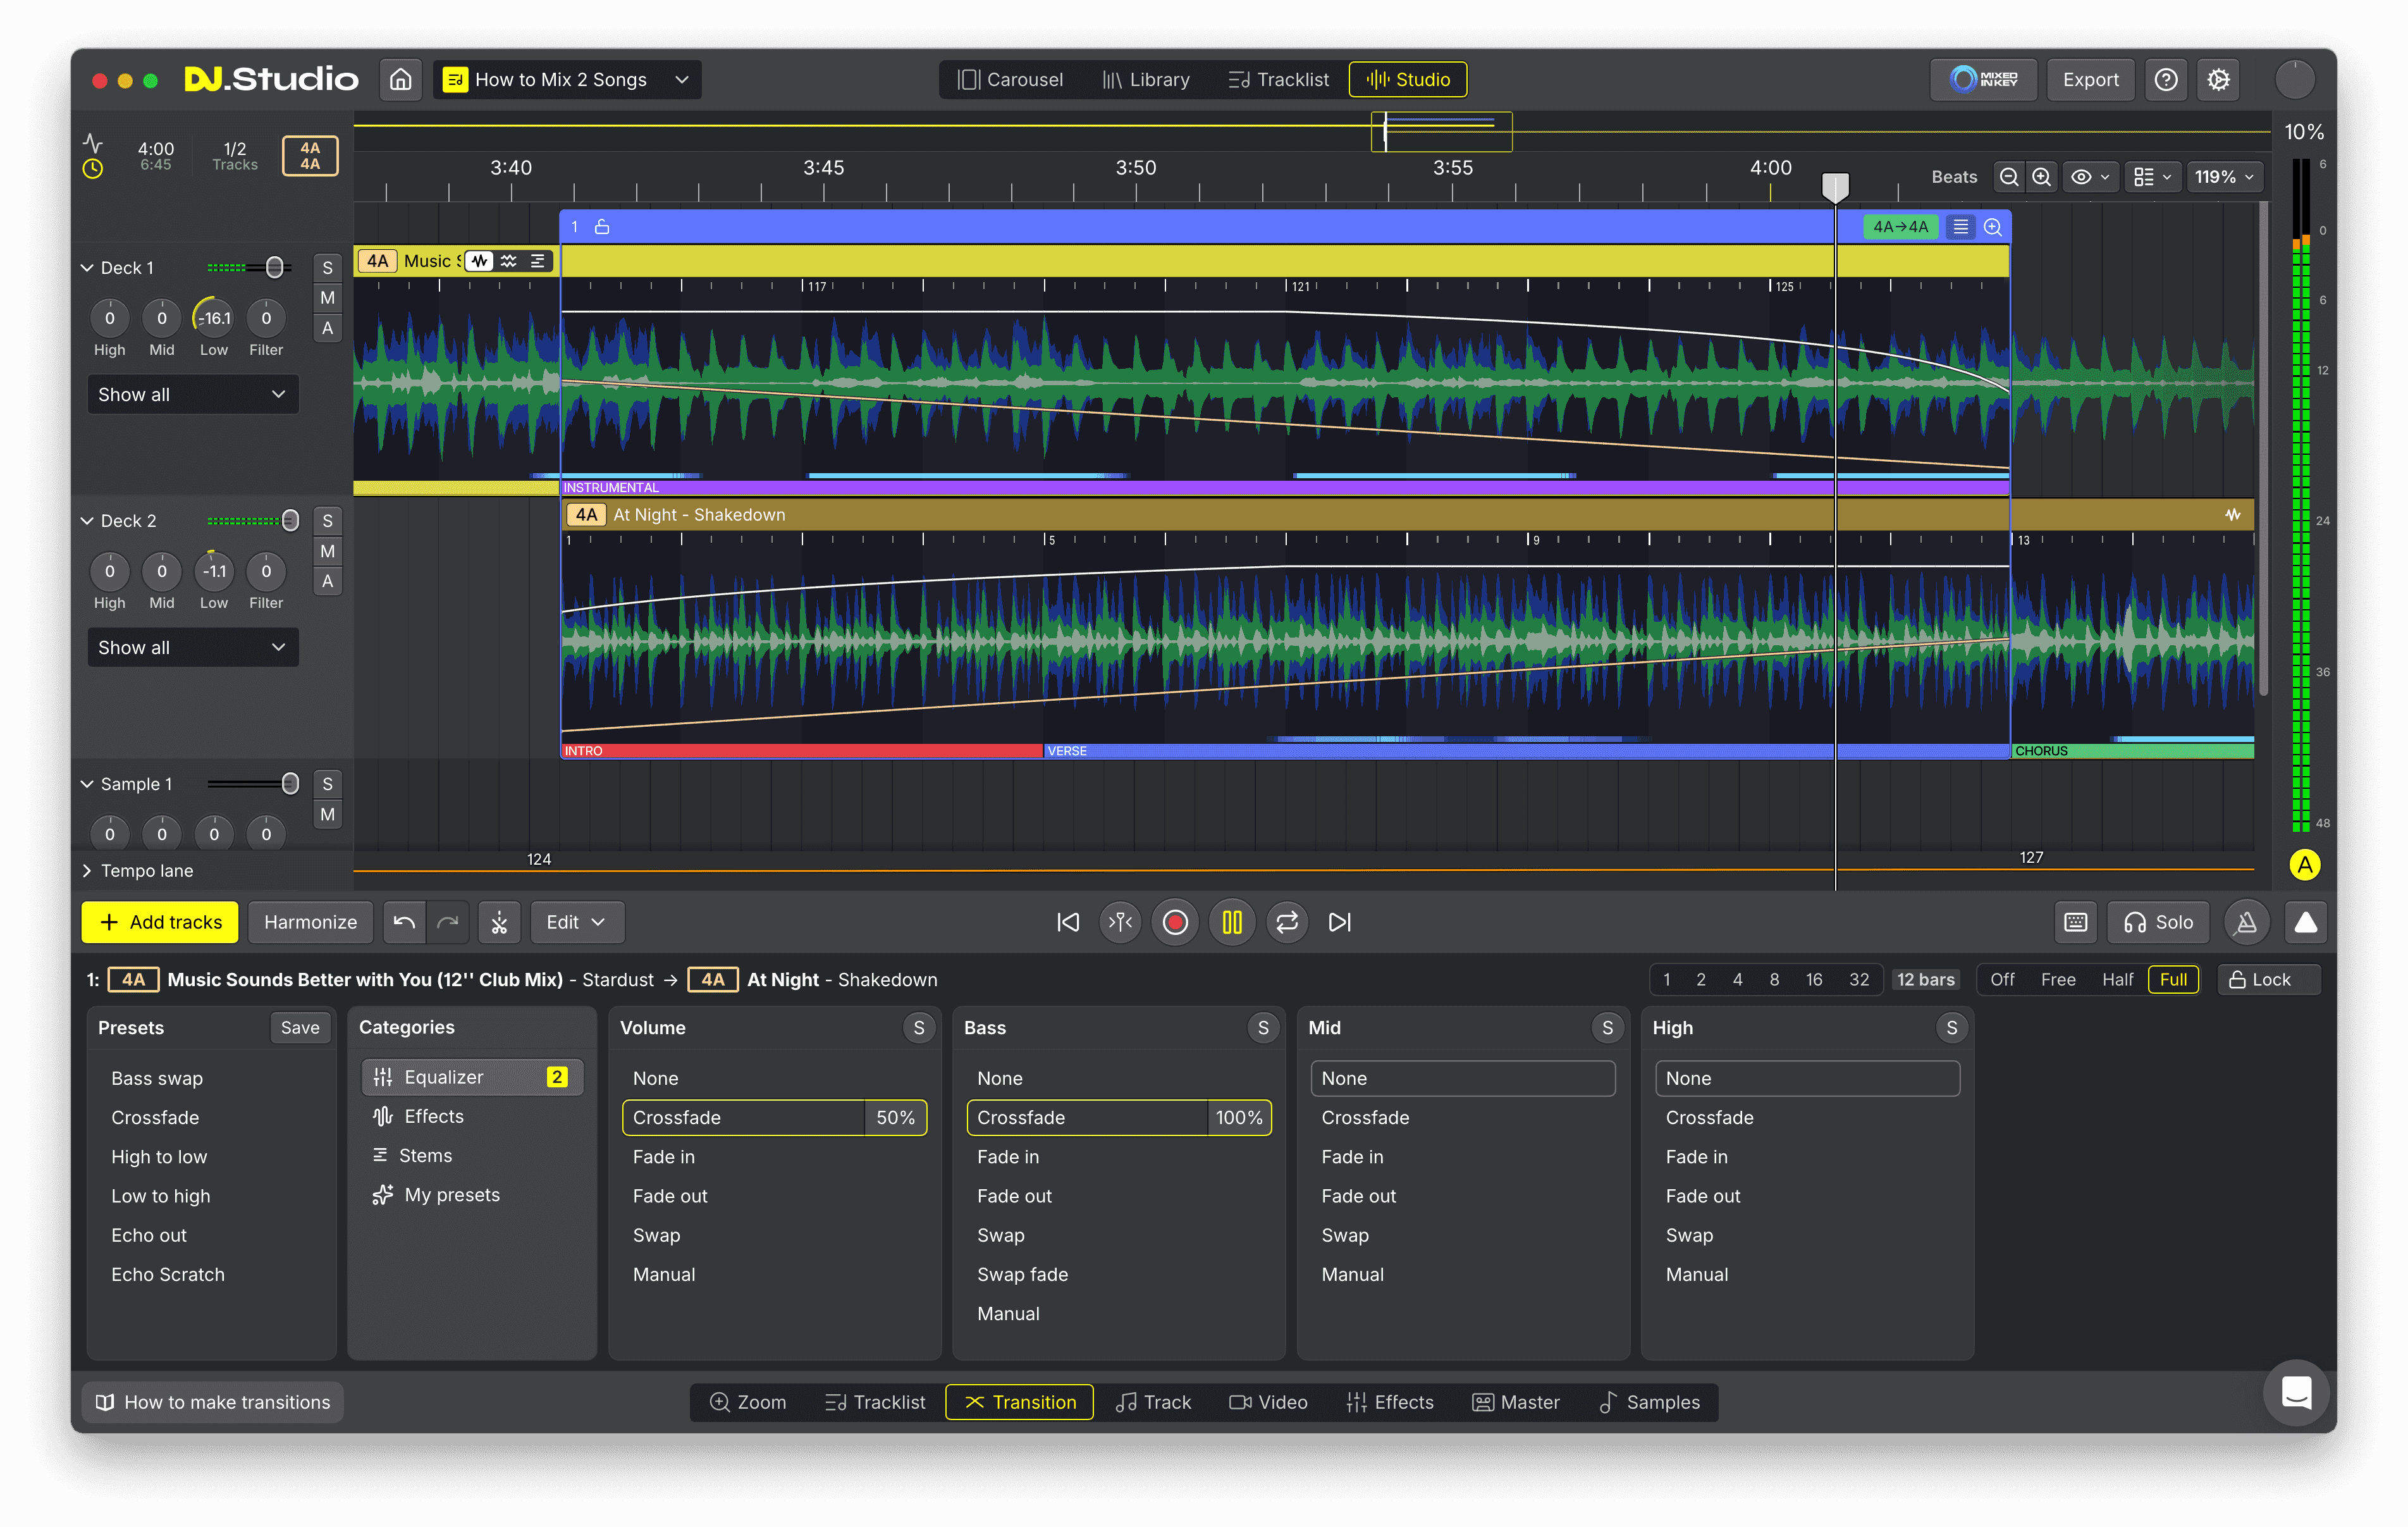Open the Edit dropdown
This screenshot has width=2408, height=1527.
576,922
